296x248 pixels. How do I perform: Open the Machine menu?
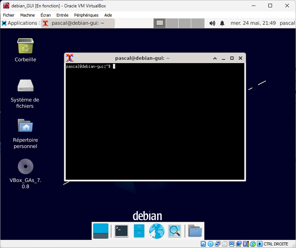(x=28, y=15)
